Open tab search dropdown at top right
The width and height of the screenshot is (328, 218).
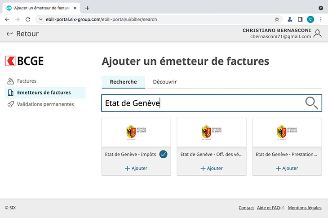tap(321, 8)
